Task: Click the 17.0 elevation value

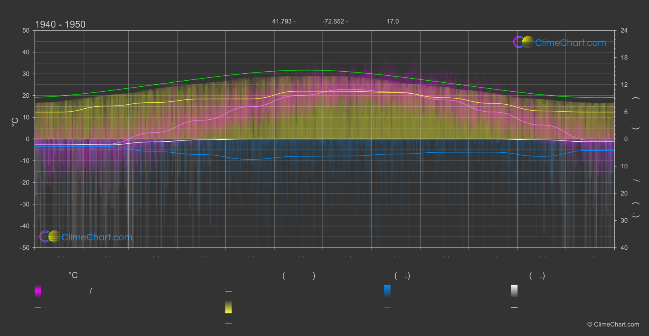Action: pos(393,21)
